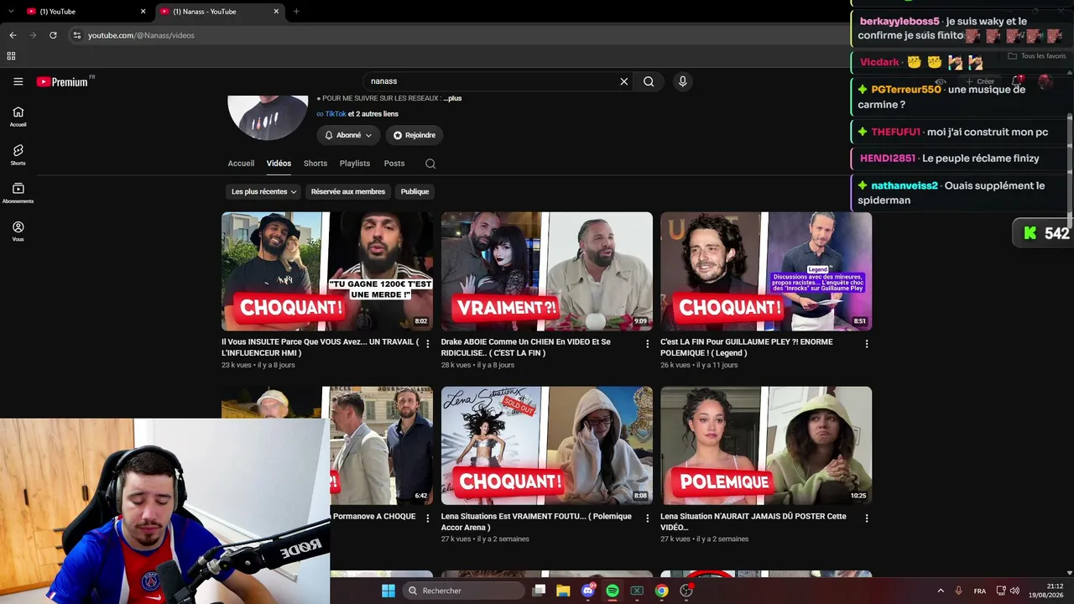
Task: Open Abonnements in the YouTube sidebar
Action: coord(18,193)
